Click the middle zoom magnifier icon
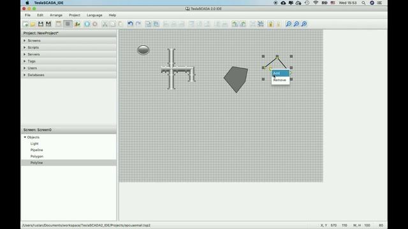408x229 pixels. click(296, 24)
